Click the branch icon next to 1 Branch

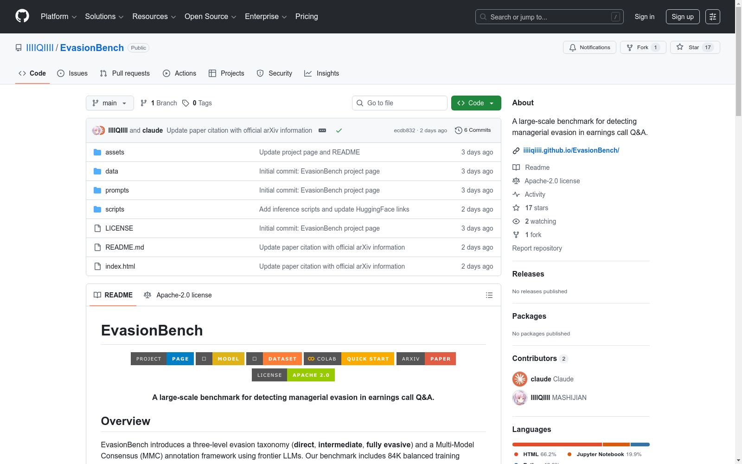tap(144, 103)
